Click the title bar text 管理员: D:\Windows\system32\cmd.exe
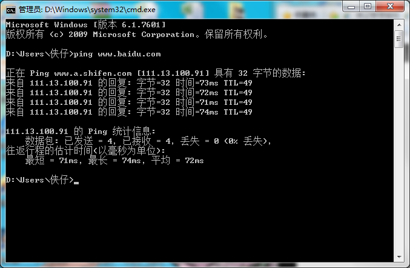This screenshot has height=268, width=410. tap(87, 10)
